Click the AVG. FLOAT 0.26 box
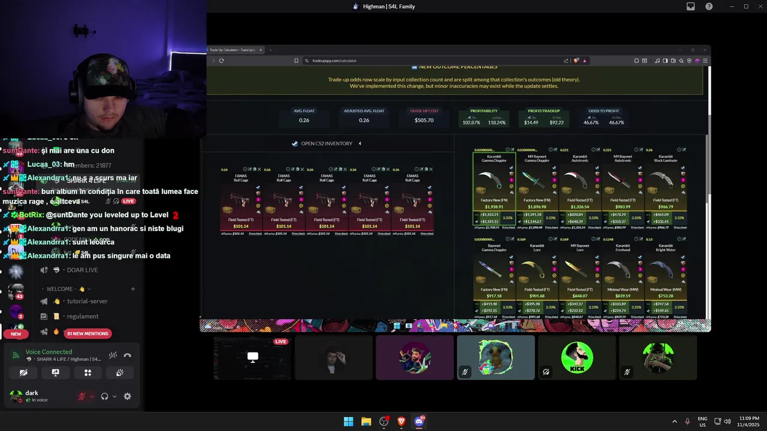Viewport: 767px width, 431px height. [304, 117]
